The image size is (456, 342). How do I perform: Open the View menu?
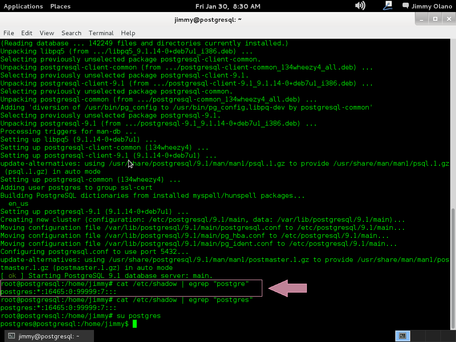[47, 33]
